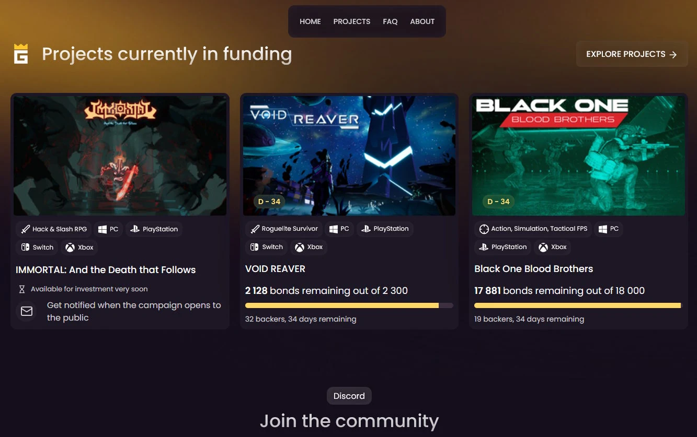Click VOID REAVER's PC platform tag

click(339, 229)
